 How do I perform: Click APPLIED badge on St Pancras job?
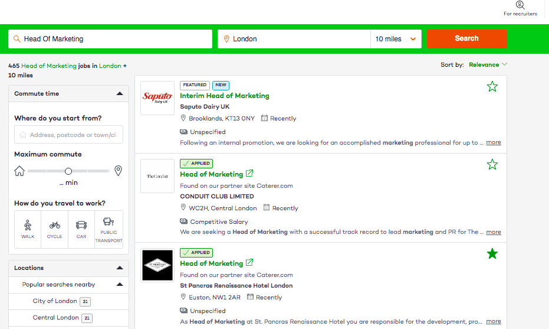click(196, 253)
